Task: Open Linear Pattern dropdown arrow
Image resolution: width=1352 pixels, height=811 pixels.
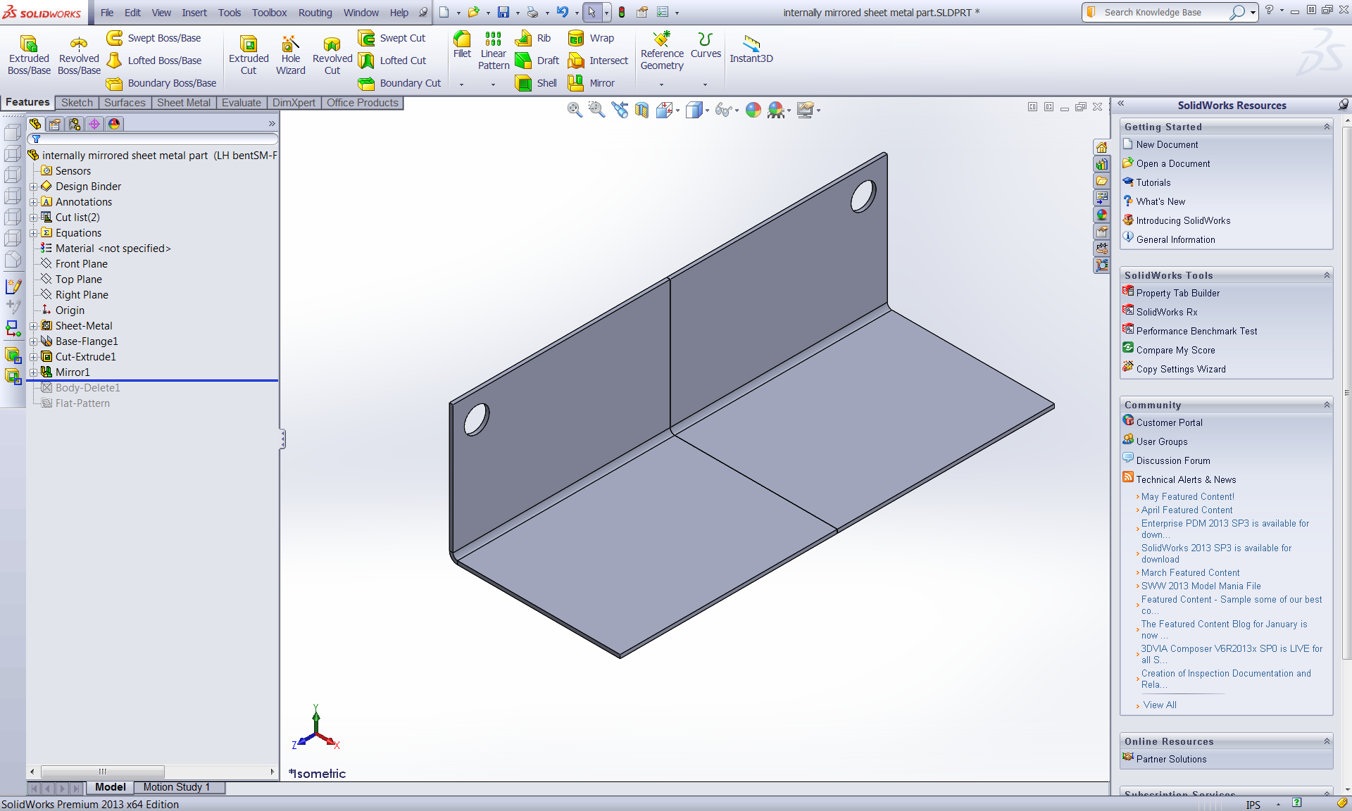Action: pos(493,84)
